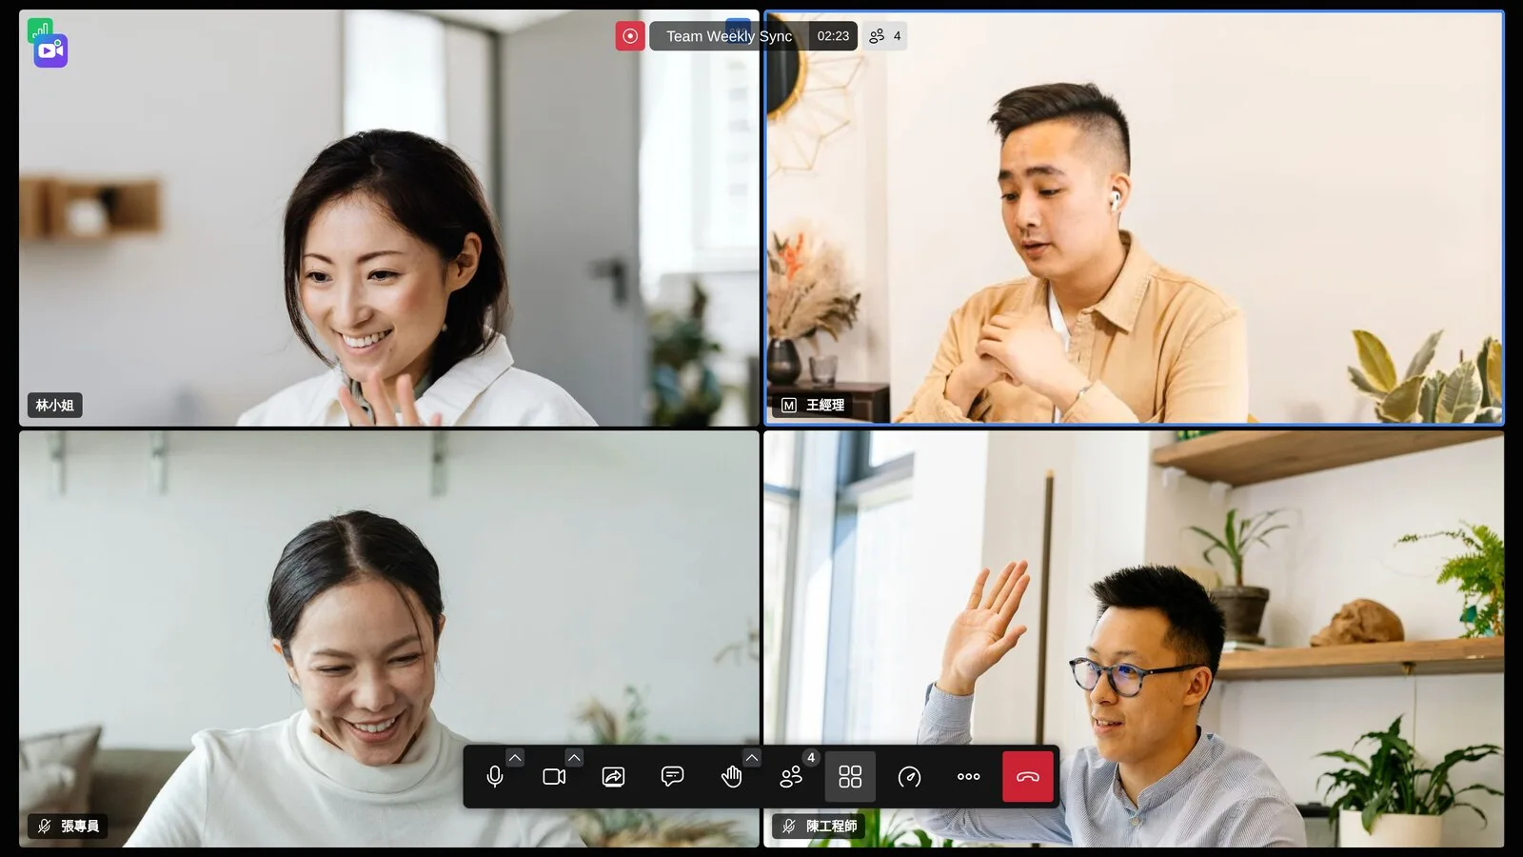This screenshot has height=857, width=1523.
Task: Expand microphone options chevron
Action: click(x=515, y=758)
